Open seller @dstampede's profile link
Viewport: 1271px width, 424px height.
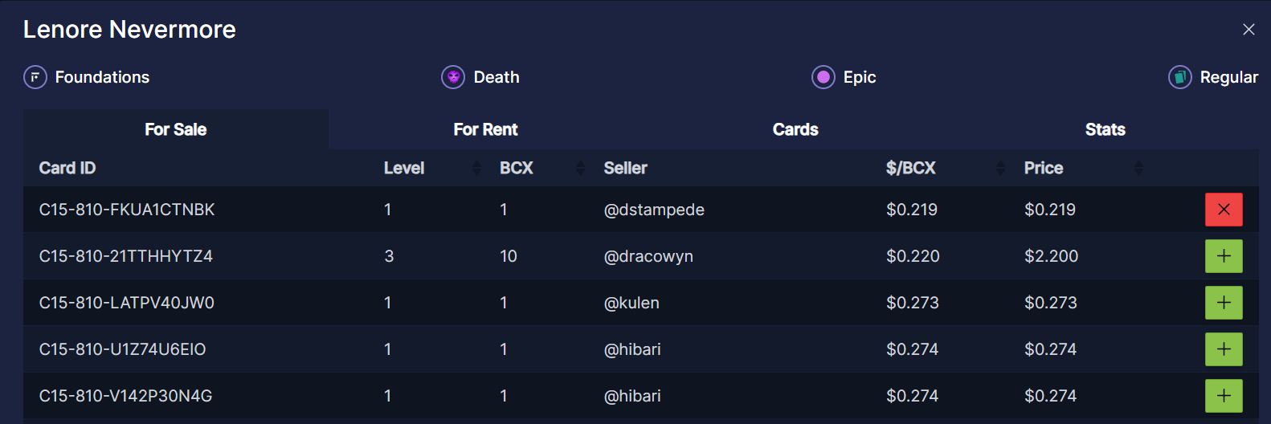(654, 210)
